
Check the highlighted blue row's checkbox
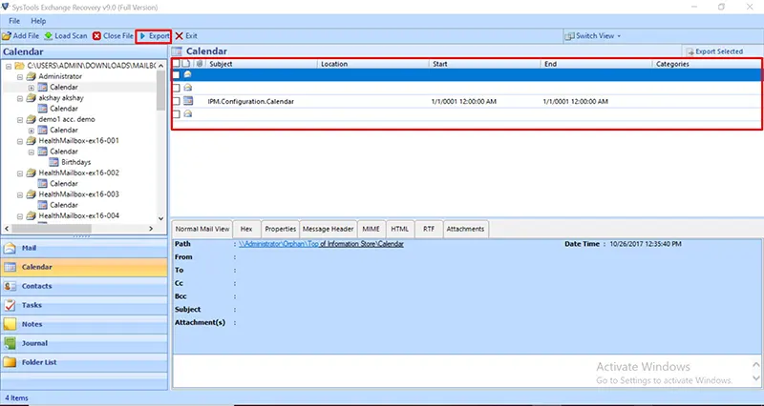coord(177,75)
